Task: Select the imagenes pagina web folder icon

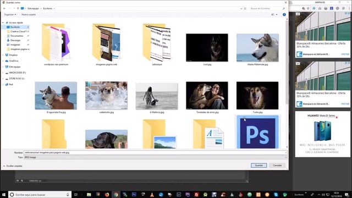Action: (106, 42)
